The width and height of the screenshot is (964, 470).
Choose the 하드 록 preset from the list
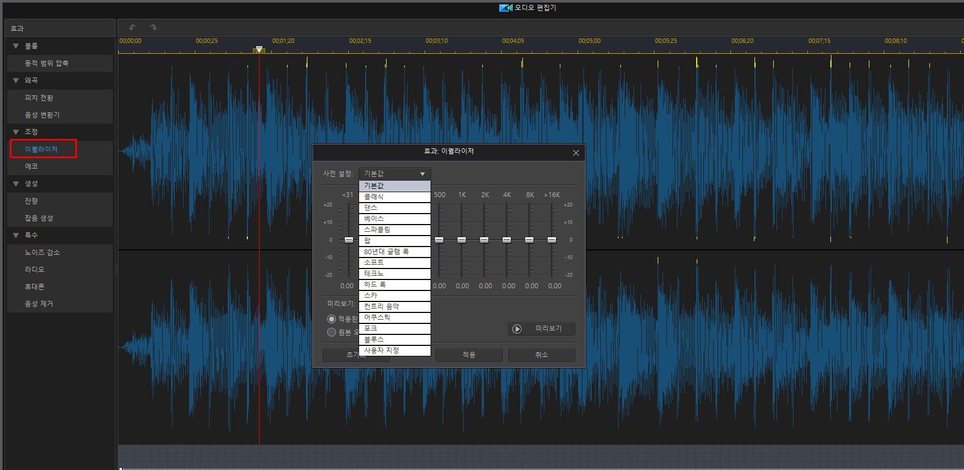tap(394, 284)
